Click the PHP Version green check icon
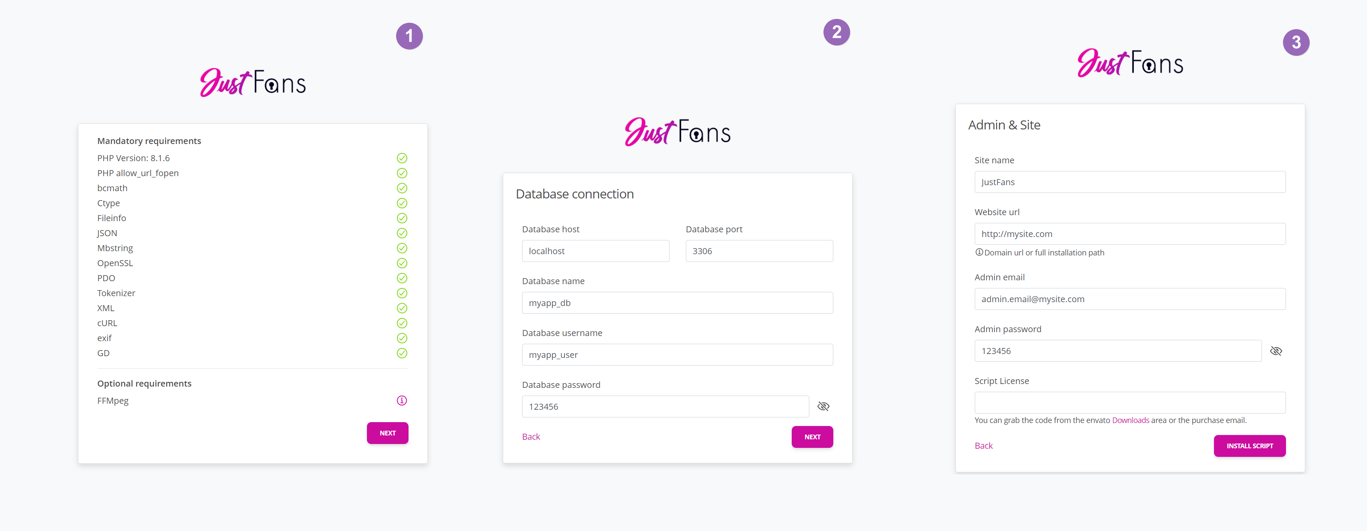 click(402, 158)
